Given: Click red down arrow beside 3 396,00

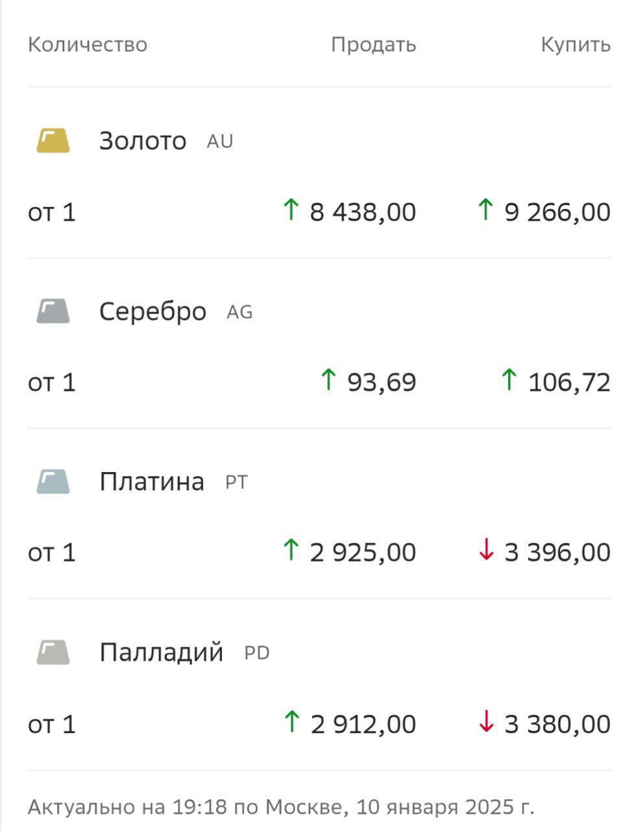Looking at the screenshot, I should click(x=486, y=550).
